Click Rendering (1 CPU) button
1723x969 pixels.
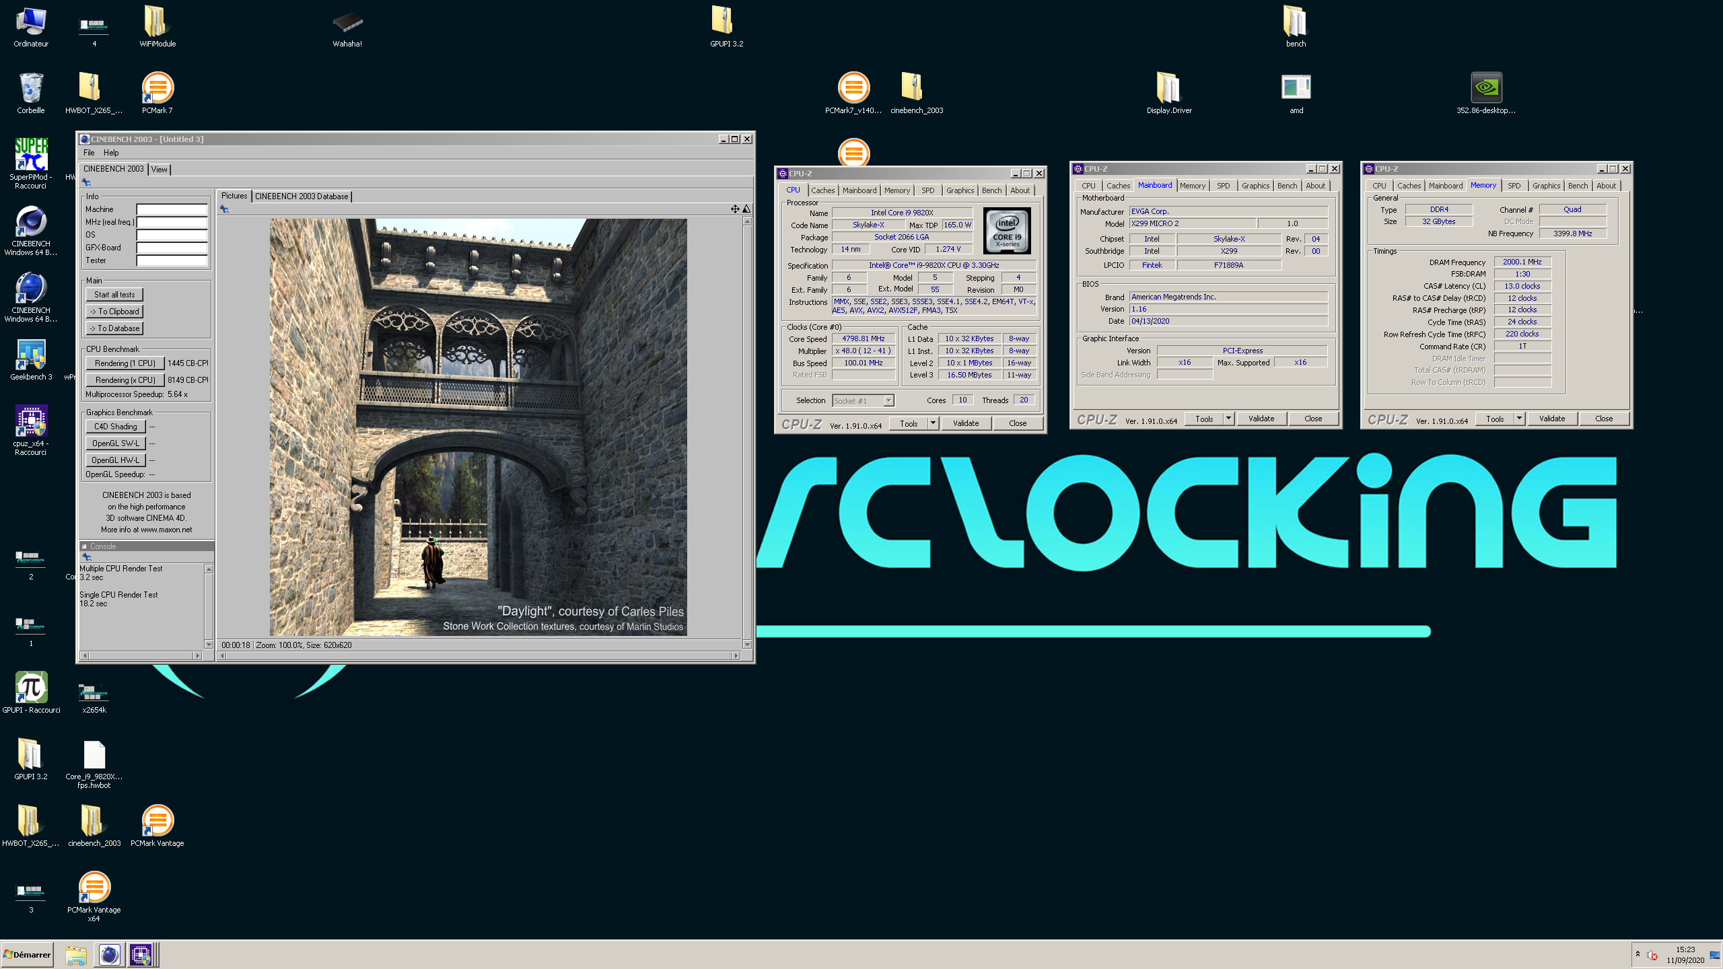[x=125, y=363]
